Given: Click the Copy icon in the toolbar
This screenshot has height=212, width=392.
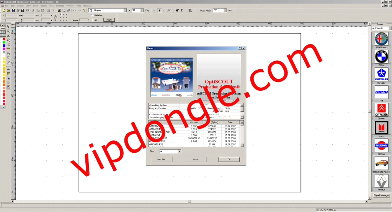Looking at the screenshot, I should (x=38, y=10).
